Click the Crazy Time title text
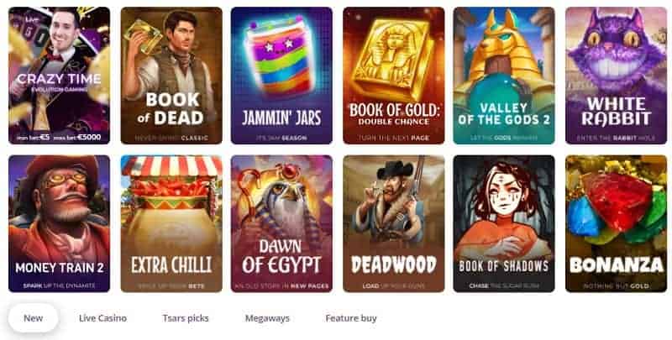 tap(59, 79)
